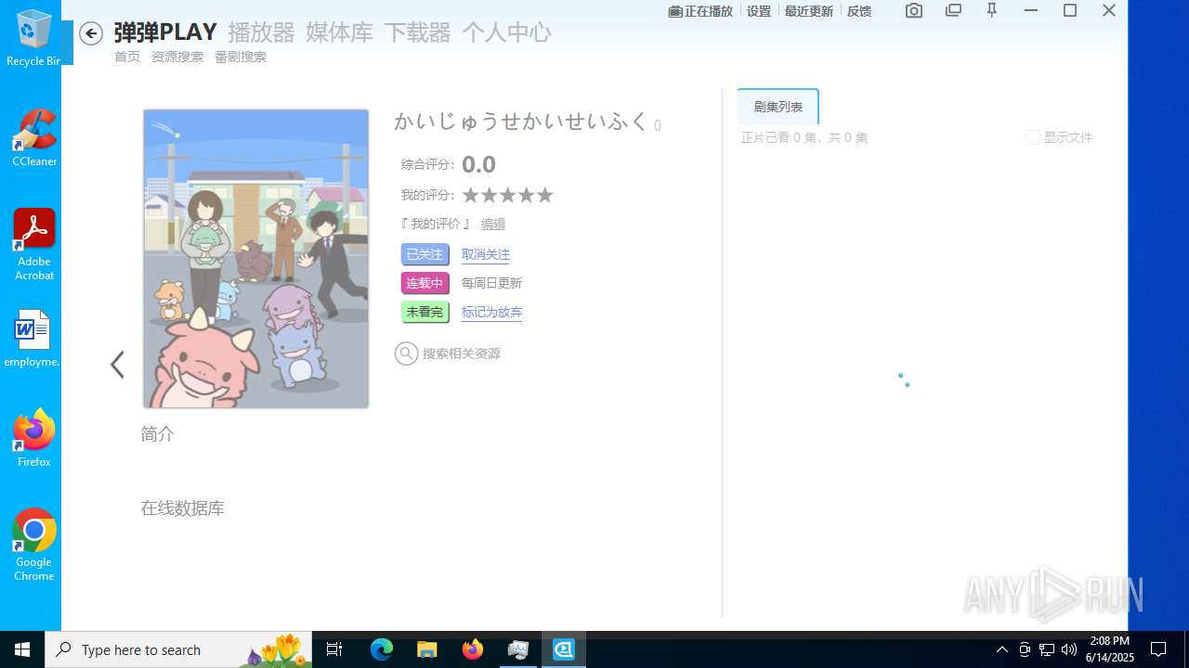Click the 搜索相关资源 link text
The image size is (1189, 668).
pyautogui.click(x=462, y=353)
